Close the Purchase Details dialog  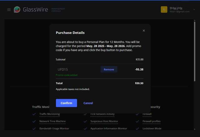coord(144,31)
